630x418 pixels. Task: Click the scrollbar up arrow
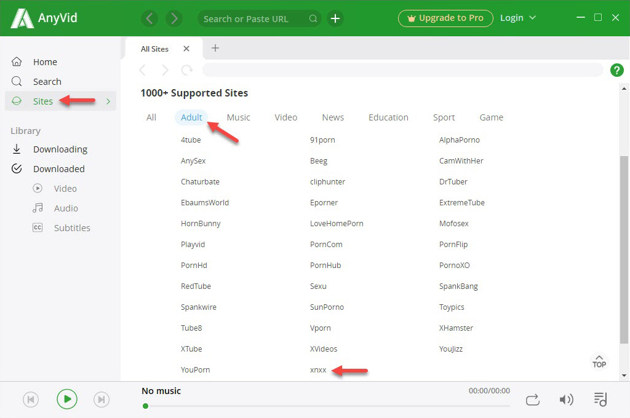[624, 89]
